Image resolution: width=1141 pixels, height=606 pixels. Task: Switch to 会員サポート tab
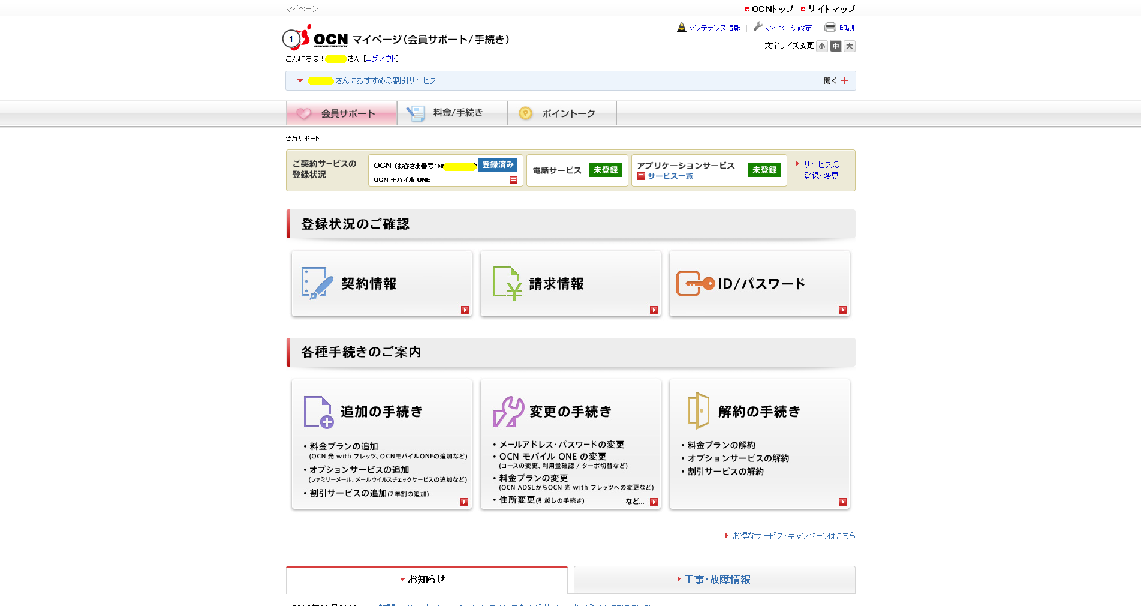point(342,113)
